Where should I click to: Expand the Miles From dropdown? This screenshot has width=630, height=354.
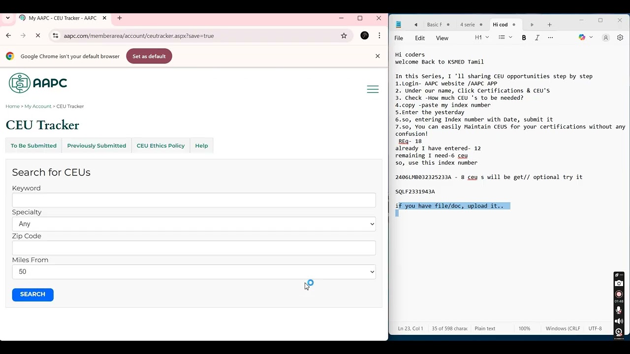coord(194,271)
